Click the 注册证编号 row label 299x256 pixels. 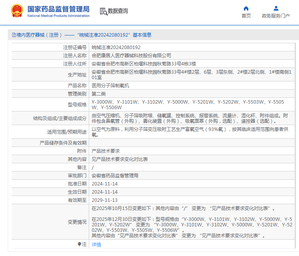[x=75, y=48]
